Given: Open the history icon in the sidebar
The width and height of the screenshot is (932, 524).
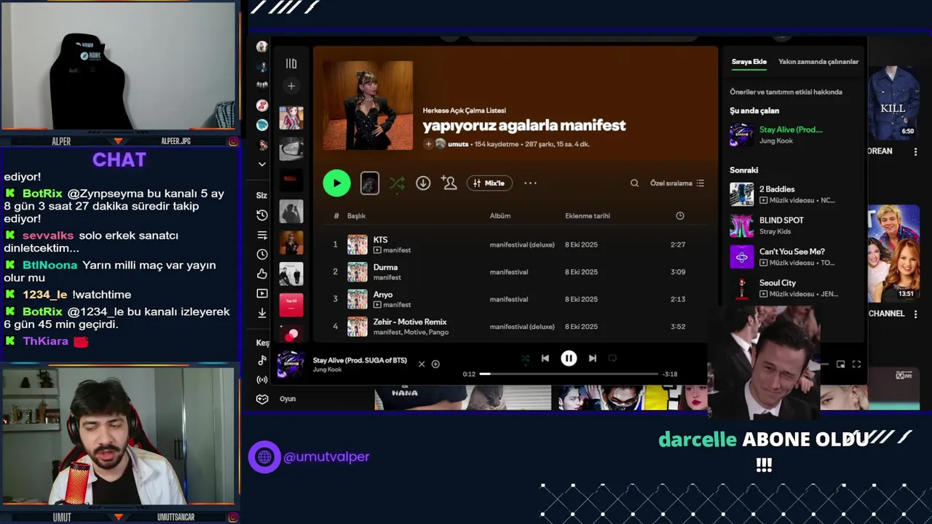Looking at the screenshot, I should click(x=262, y=215).
